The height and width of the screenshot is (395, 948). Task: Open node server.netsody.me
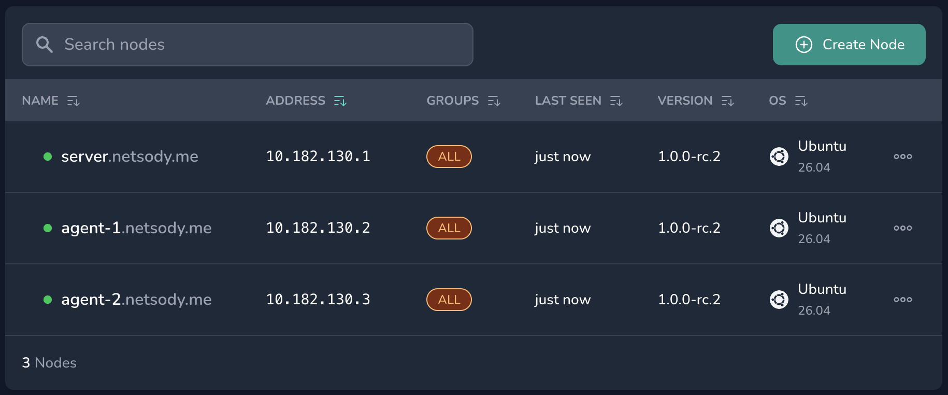tap(130, 157)
